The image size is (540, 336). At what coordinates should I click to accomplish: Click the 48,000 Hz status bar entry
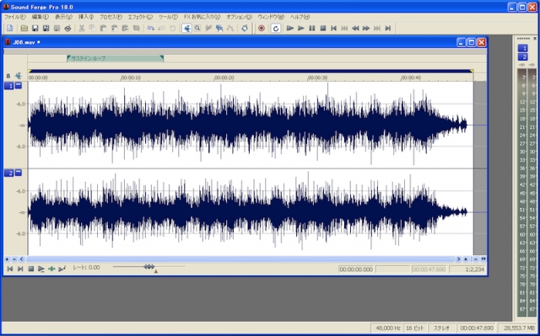click(387, 328)
